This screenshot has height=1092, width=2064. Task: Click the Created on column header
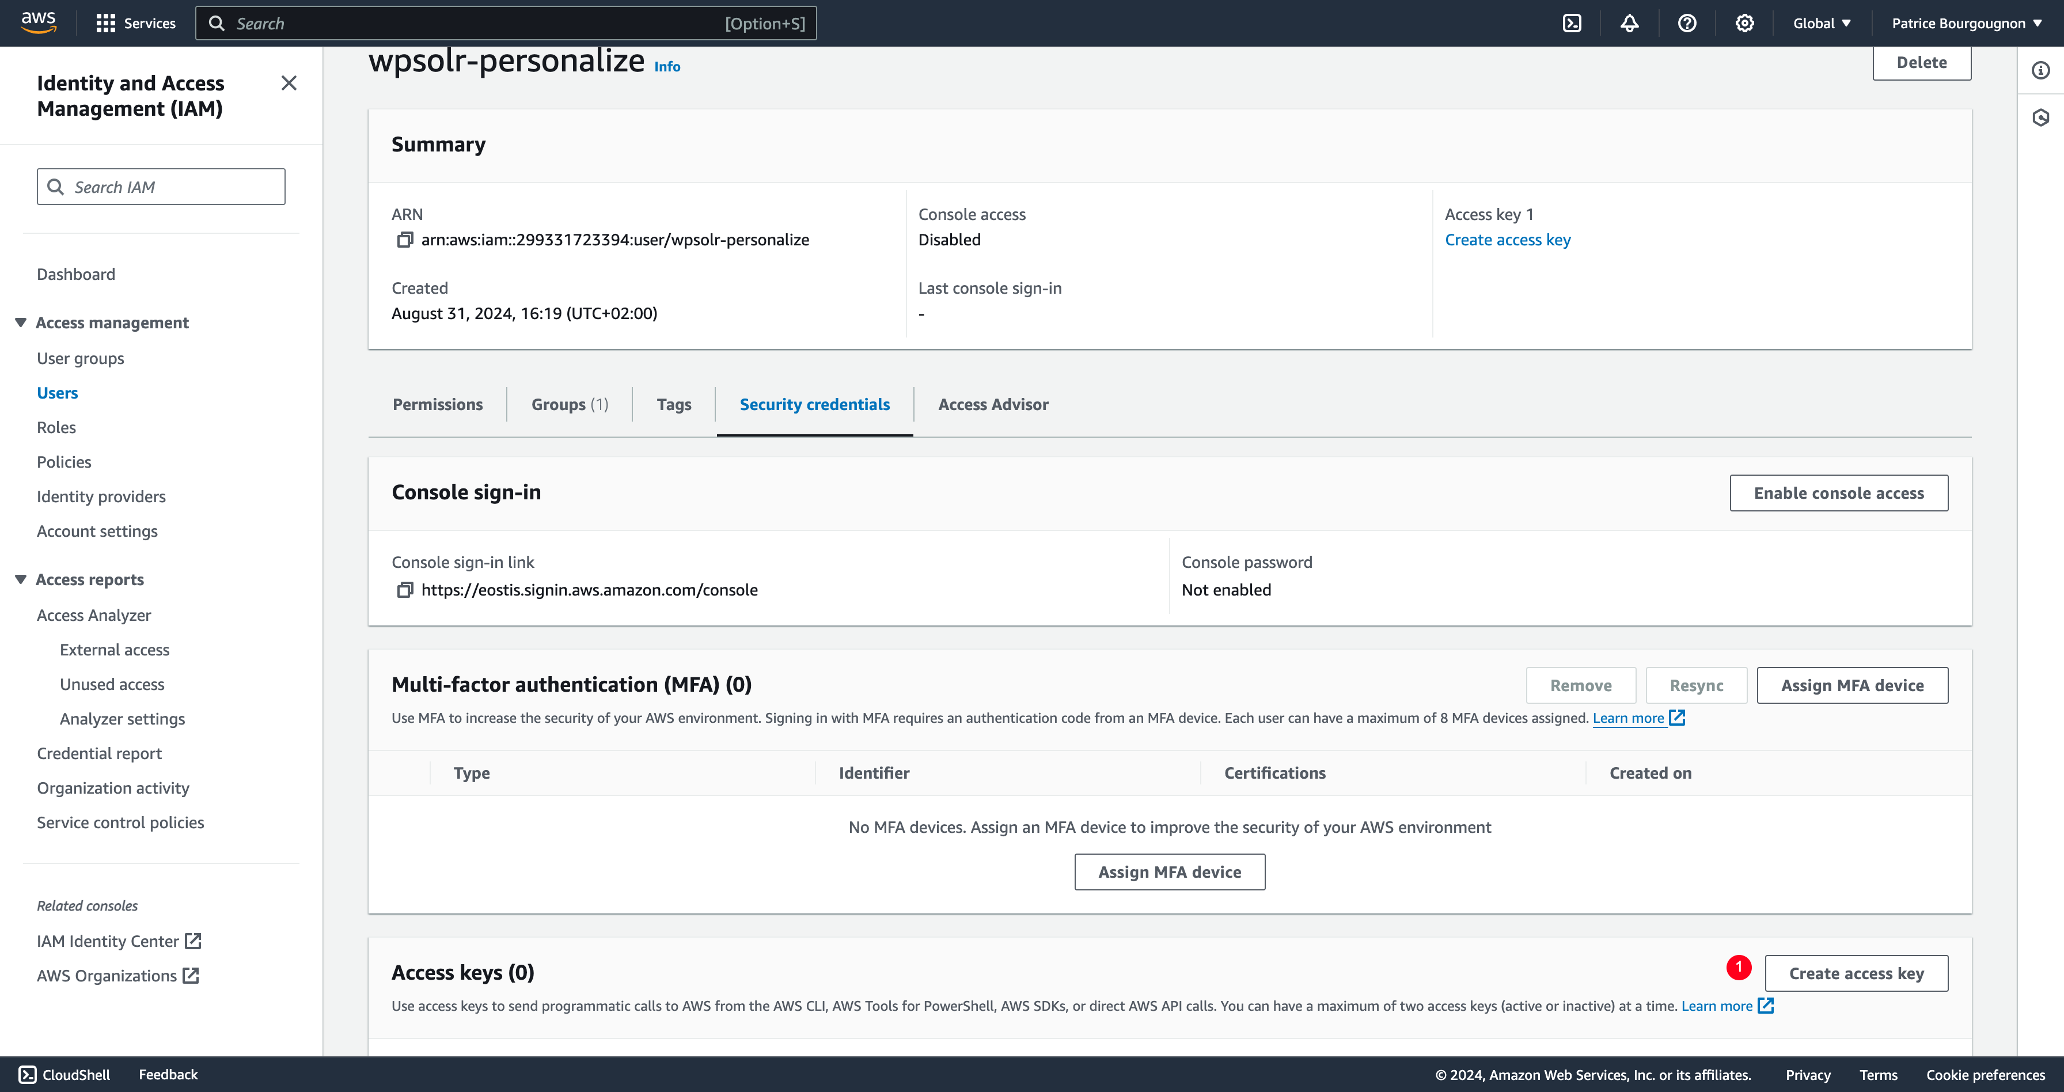1651,772
